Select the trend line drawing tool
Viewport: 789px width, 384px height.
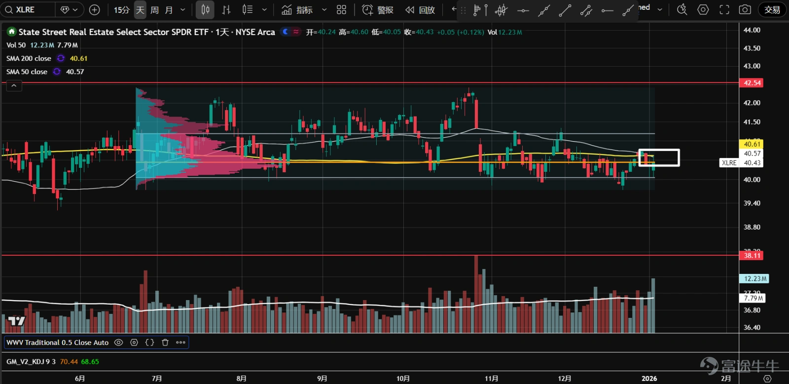[x=565, y=10]
